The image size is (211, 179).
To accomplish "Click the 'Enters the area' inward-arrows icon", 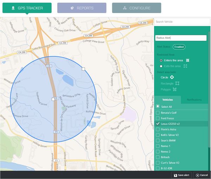I will [187, 60].
